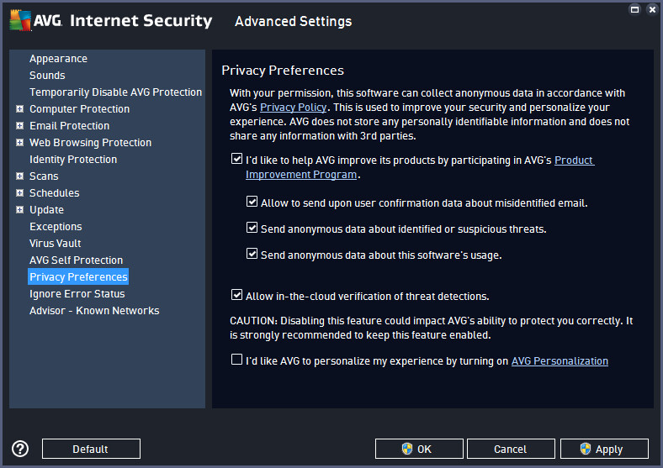Image resolution: width=663 pixels, height=468 pixels.
Task: Click the help question mark icon
Action: coord(20,449)
